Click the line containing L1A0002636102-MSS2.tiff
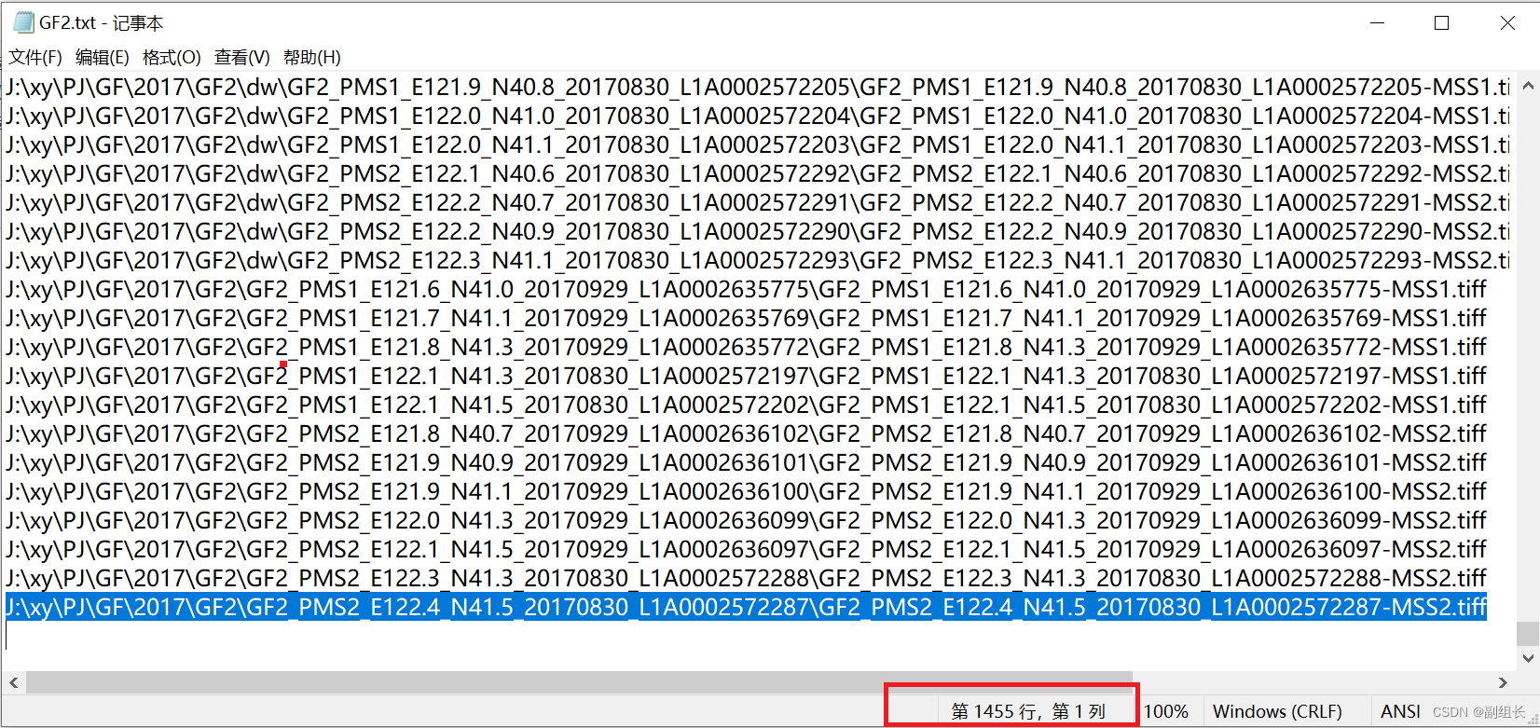 point(746,434)
